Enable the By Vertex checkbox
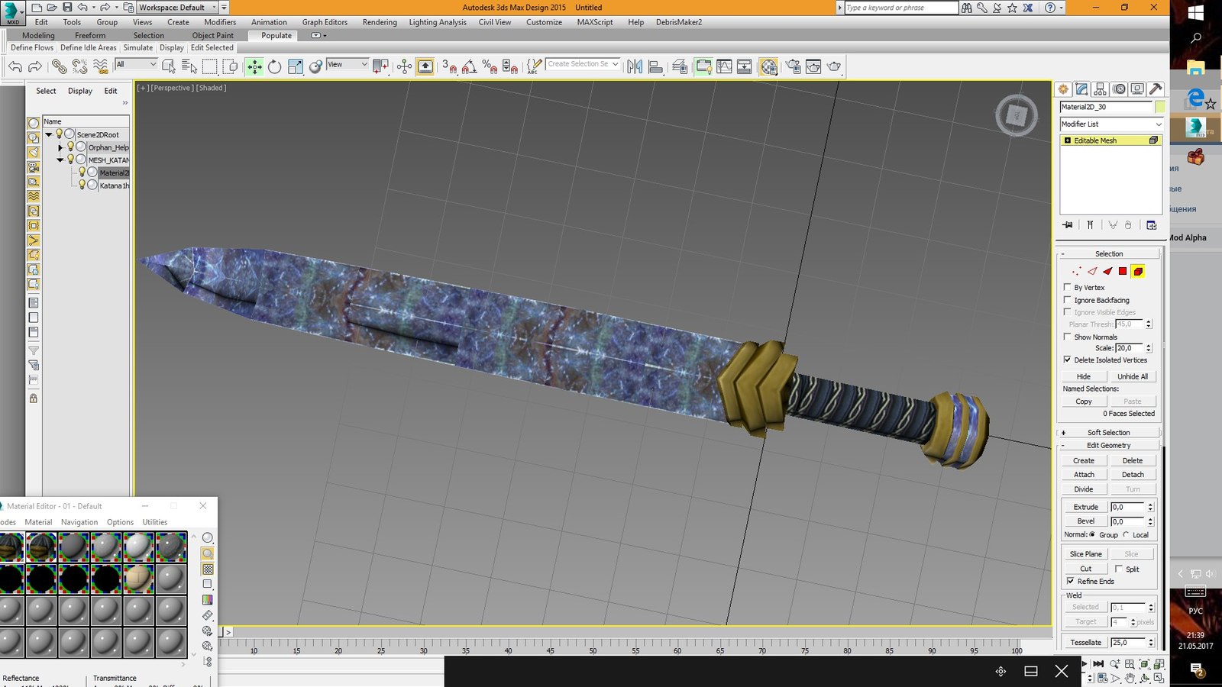This screenshot has width=1222, height=687. 1068,287
